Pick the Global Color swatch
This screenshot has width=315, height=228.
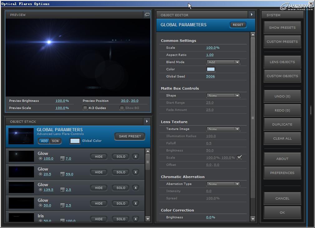pos(75,141)
